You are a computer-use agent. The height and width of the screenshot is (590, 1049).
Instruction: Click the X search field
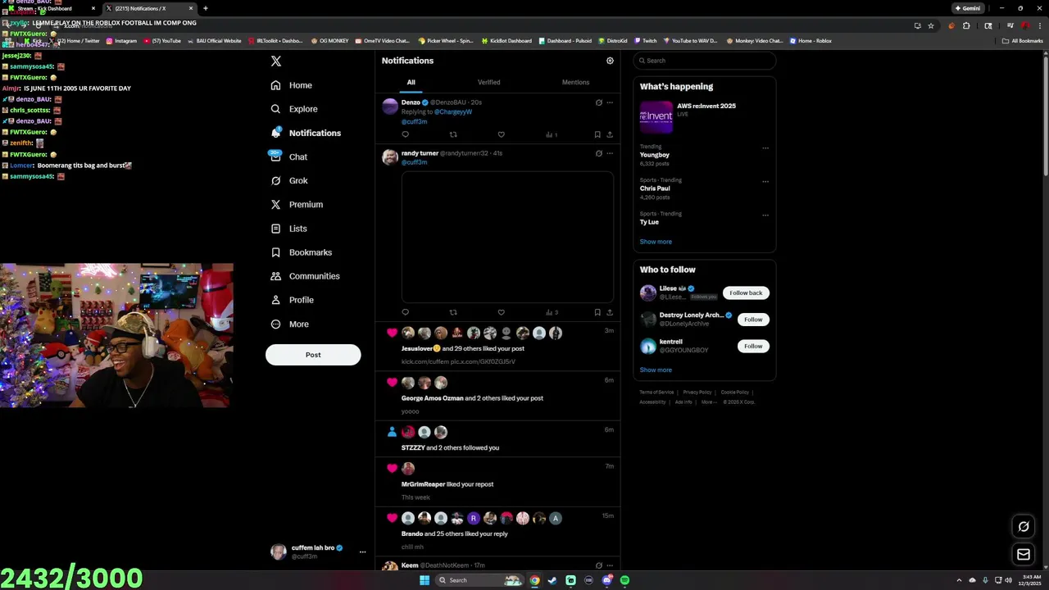click(x=705, y=61)
